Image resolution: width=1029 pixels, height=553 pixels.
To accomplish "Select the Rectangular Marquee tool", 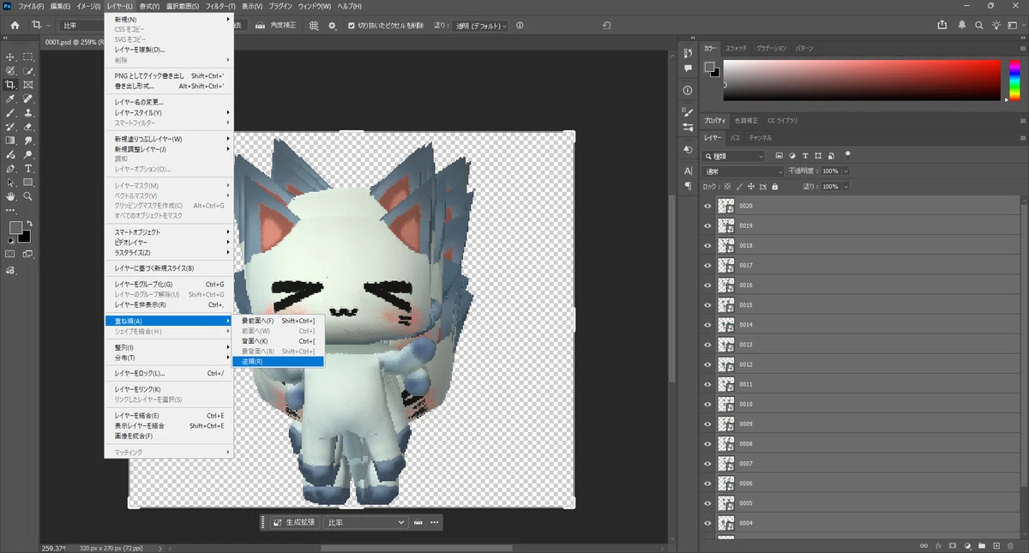I will pyautogui.click(x=28, y=57).
